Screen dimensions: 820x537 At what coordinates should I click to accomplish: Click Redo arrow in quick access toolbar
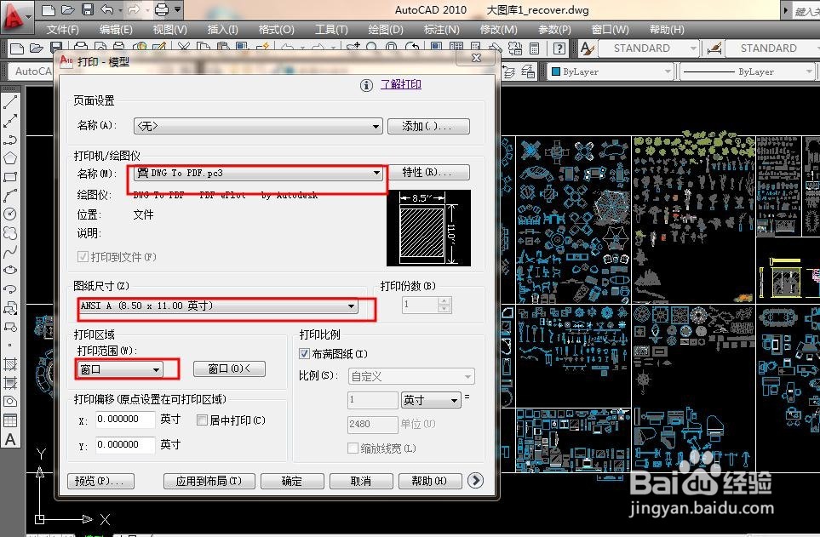pyautogui.click(x=134, y=10)
